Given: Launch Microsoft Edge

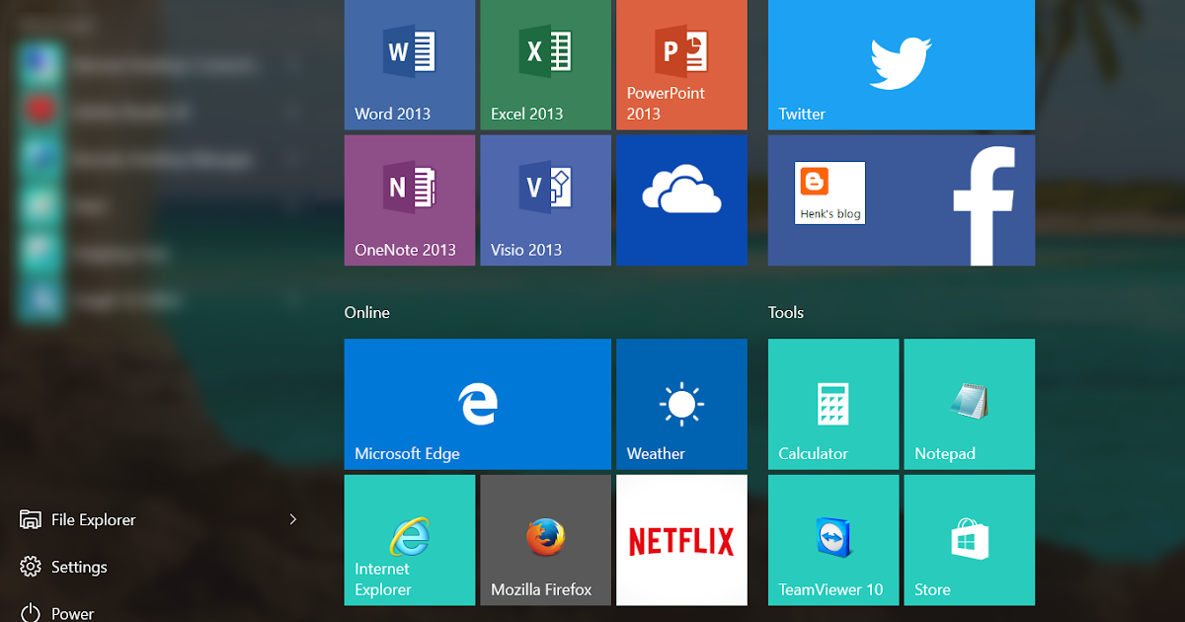Looking at the screenshot, I should [x=477, y=404].
